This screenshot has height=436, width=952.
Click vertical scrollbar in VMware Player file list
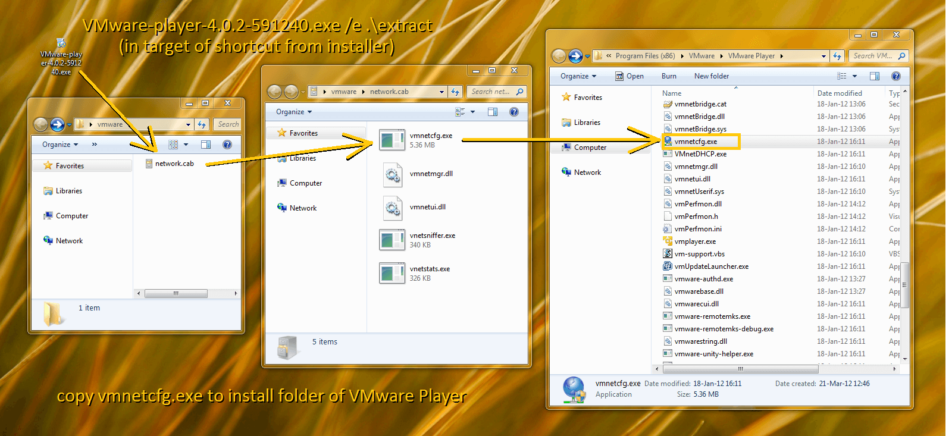point(905,286)
